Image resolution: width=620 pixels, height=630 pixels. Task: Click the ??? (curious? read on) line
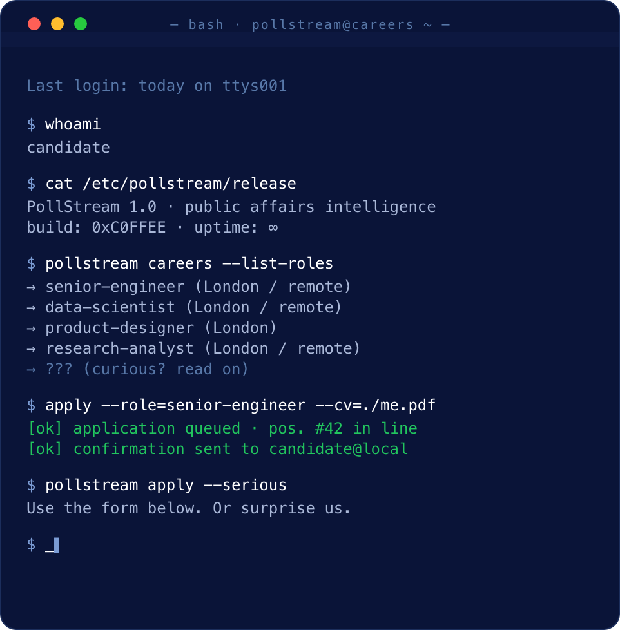(x=137, y=369)
